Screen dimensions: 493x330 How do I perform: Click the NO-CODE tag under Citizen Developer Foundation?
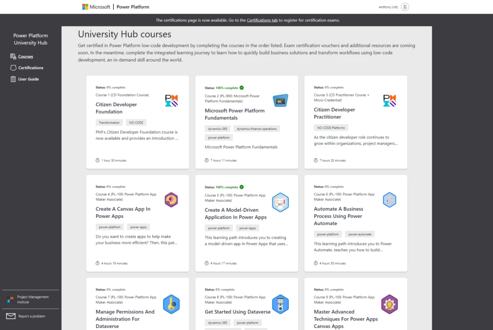(x=136, y=122)
